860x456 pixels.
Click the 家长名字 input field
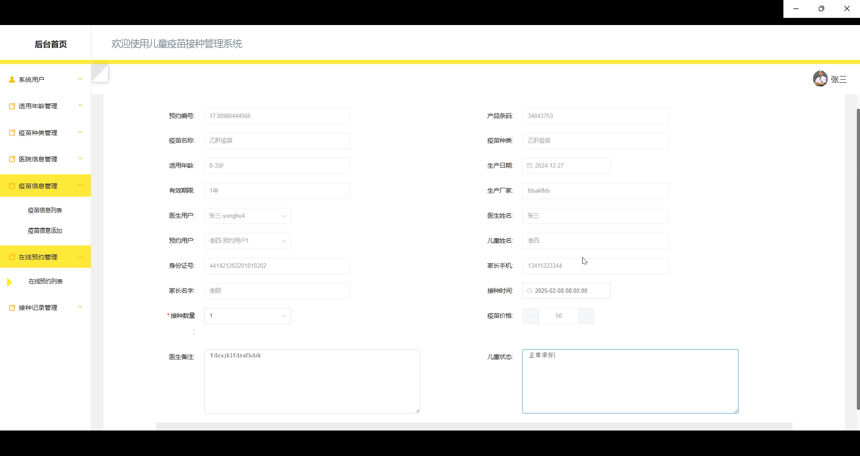pyautogui.click(x=277, y=291)
